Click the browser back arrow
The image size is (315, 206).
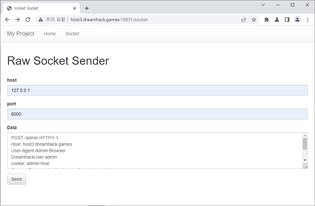7,20
